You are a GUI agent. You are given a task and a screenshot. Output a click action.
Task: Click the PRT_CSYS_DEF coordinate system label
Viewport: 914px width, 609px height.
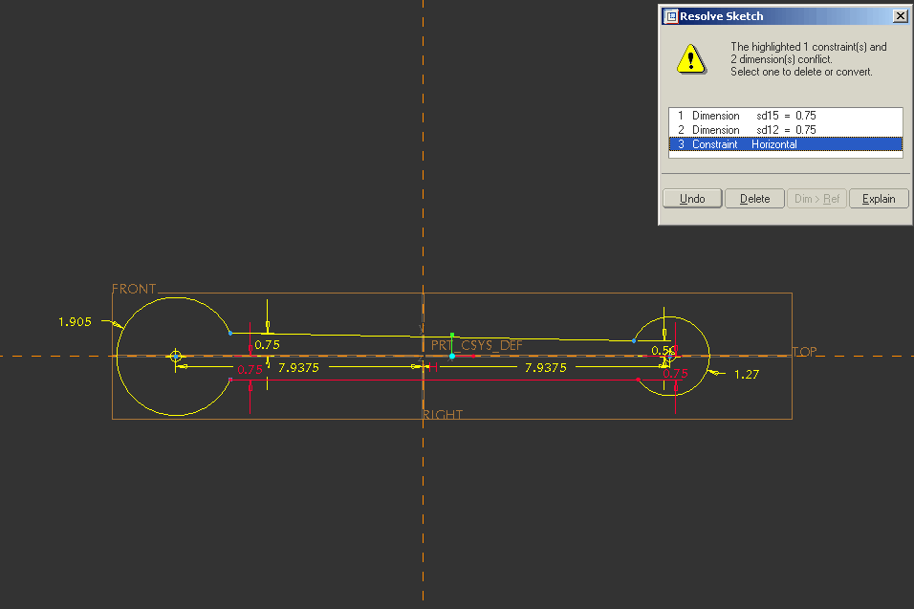(476, 345)
